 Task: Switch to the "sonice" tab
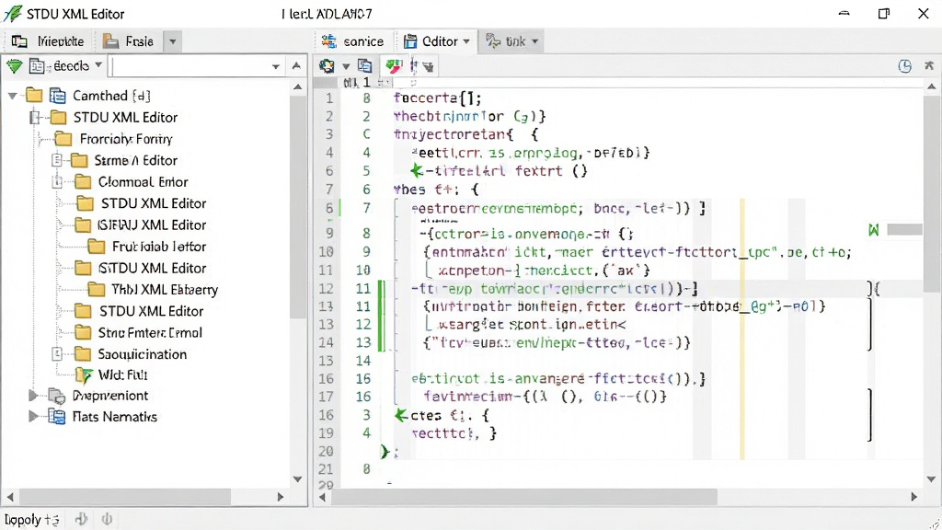pyautogui.click(x=353, y=41)
